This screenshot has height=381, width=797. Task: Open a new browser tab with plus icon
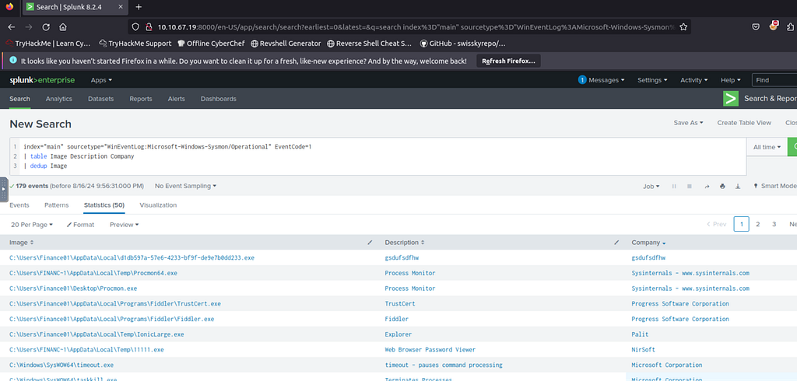click(x=139, y=7)
